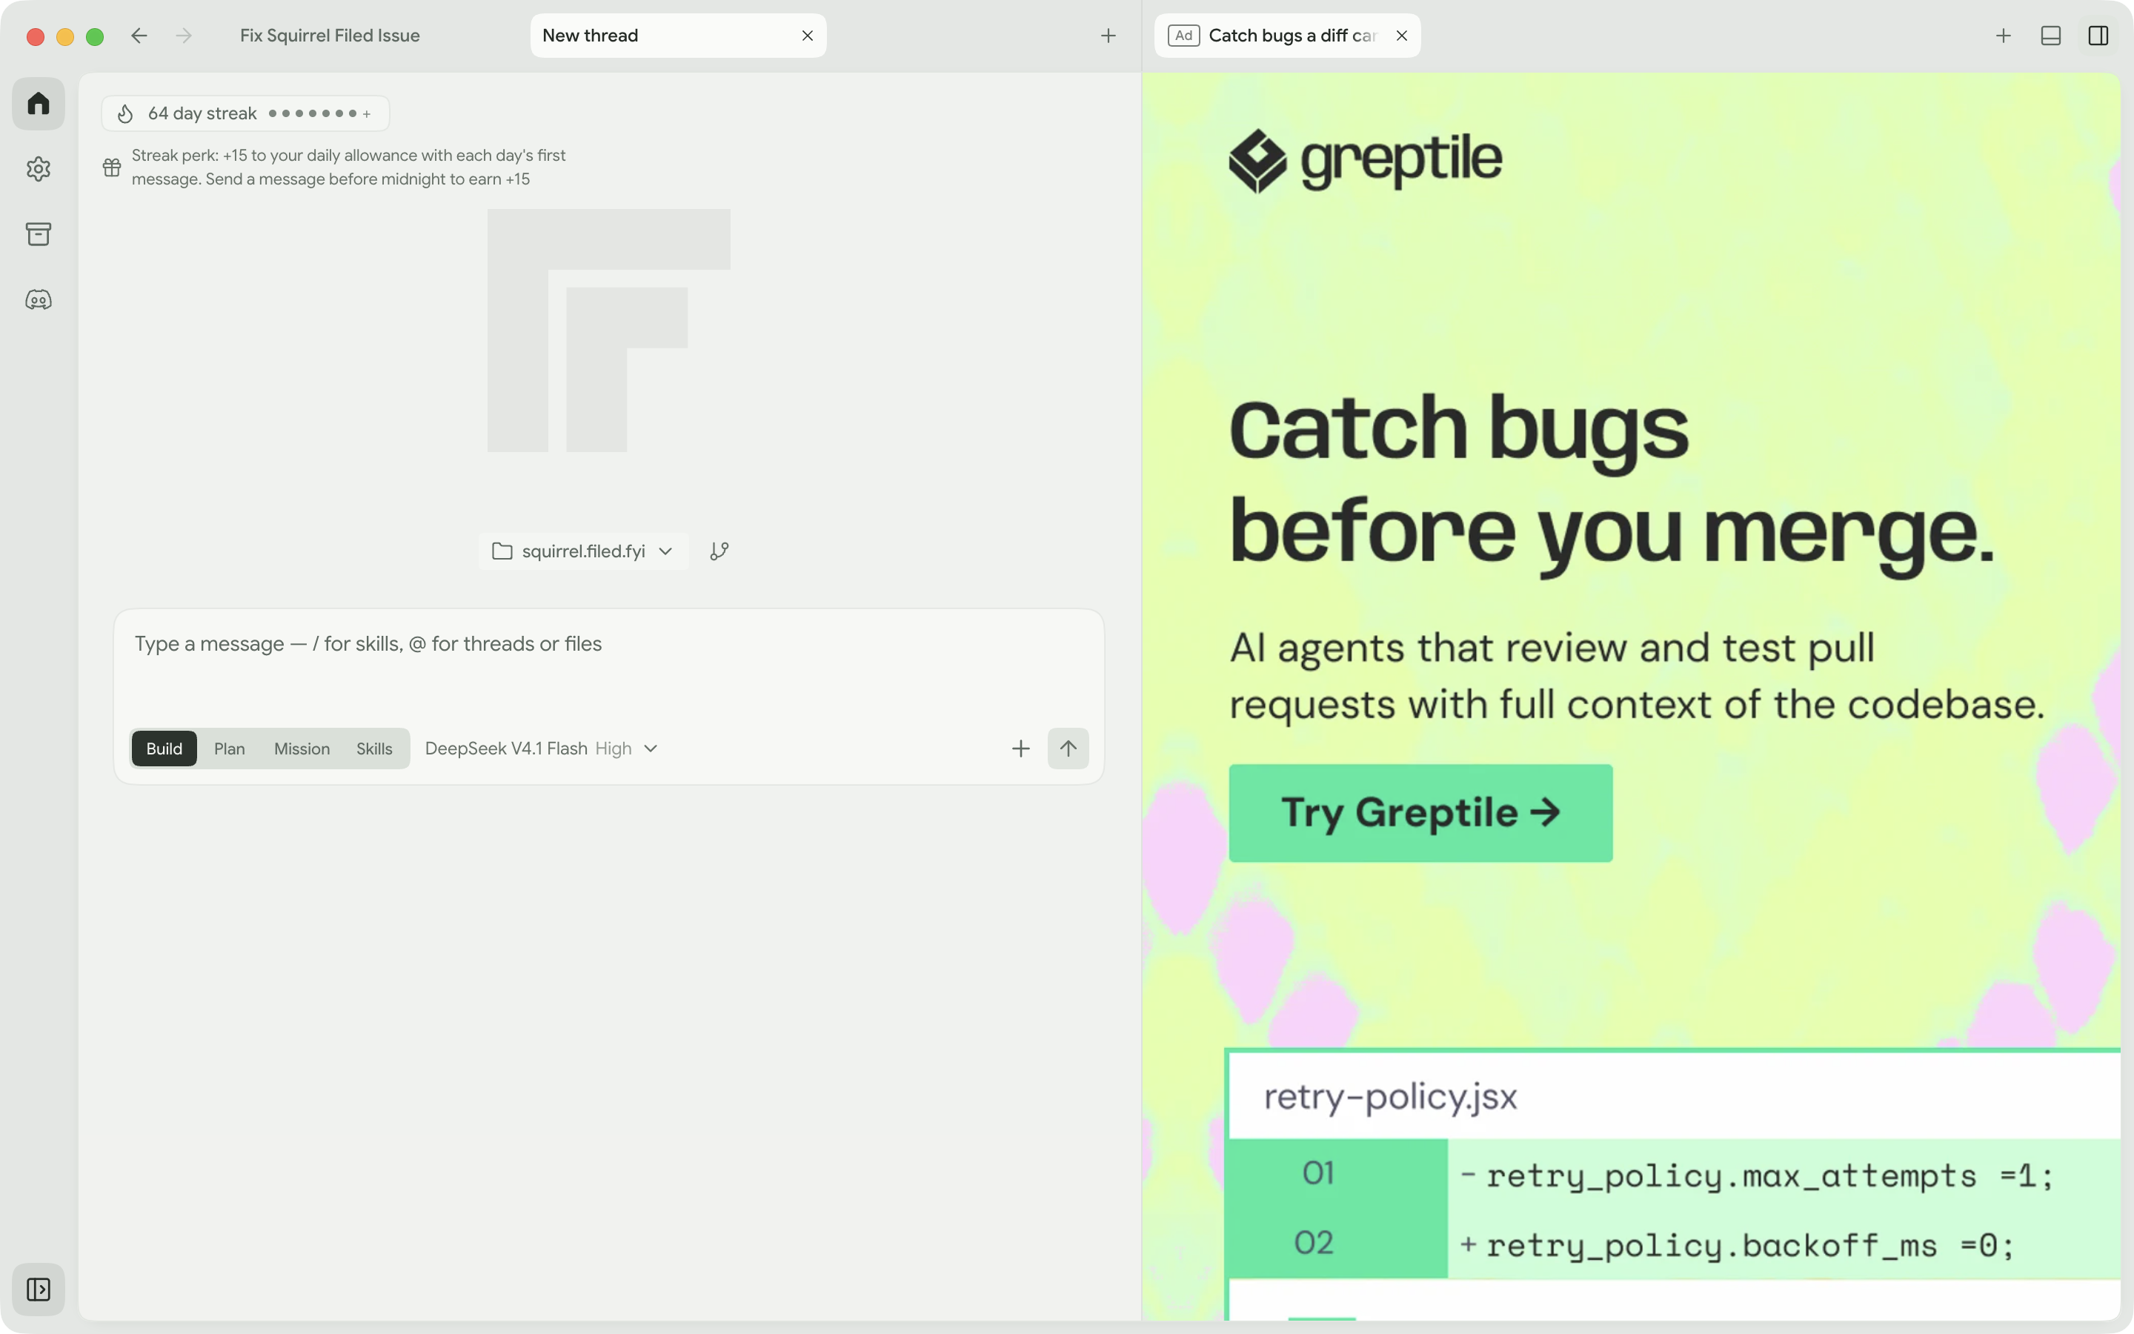Add a new tab in right pane
The image size is (2134, 1334).
(x=2004, y=36)
